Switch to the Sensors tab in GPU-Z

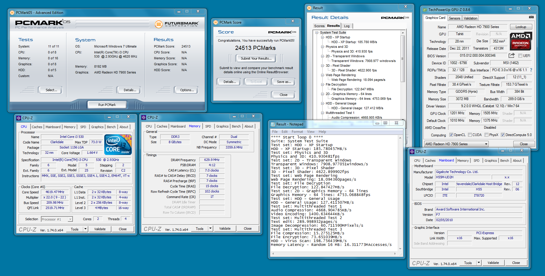[454, 18]
